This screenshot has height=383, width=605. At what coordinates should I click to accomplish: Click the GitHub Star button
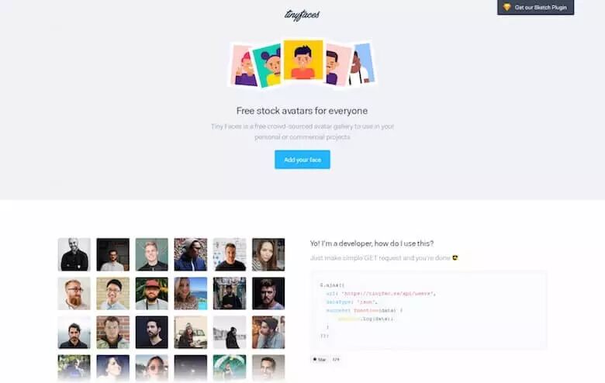pos(319,360)
